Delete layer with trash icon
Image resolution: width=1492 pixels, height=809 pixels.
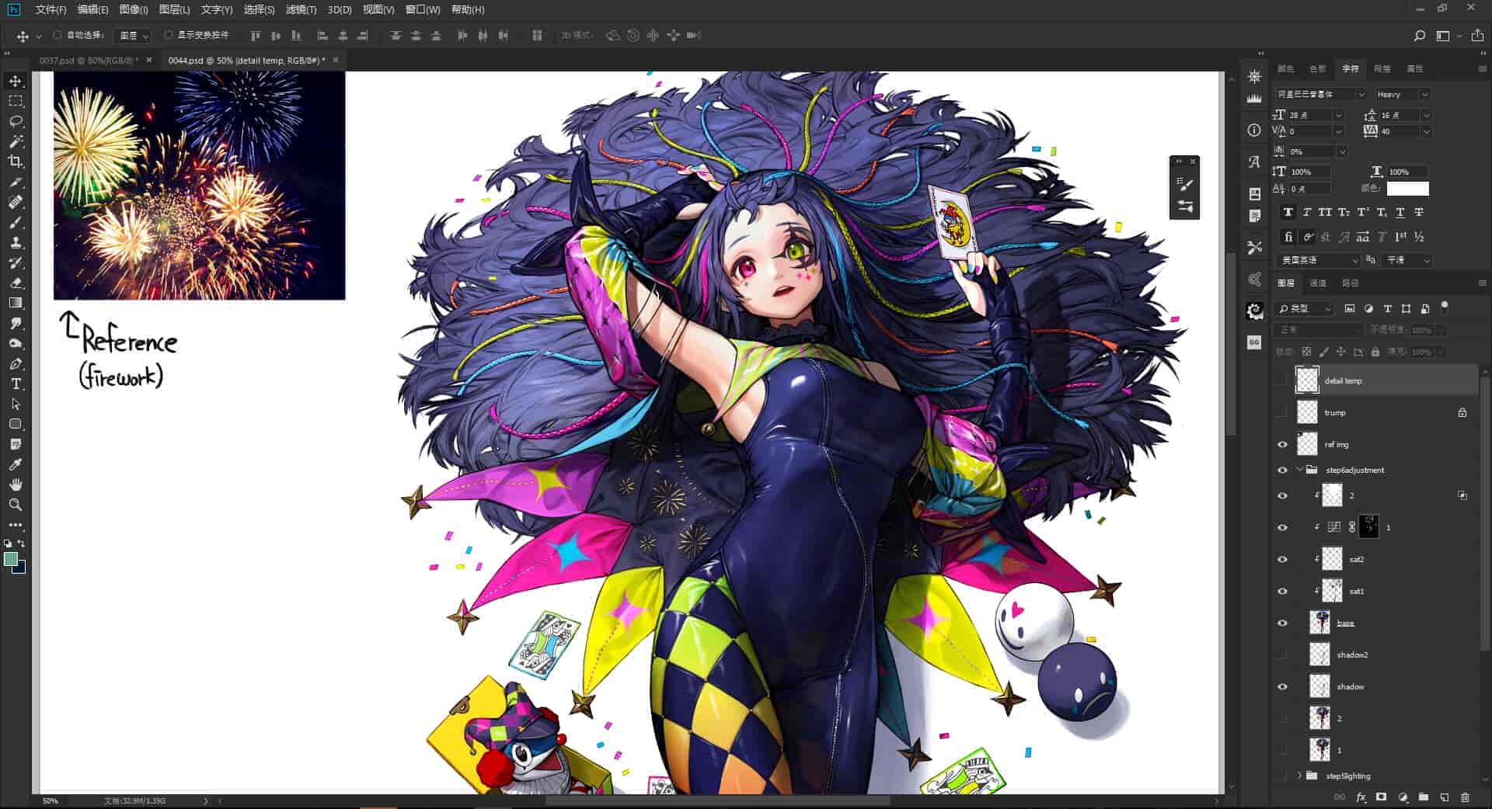click(1465, 797)
